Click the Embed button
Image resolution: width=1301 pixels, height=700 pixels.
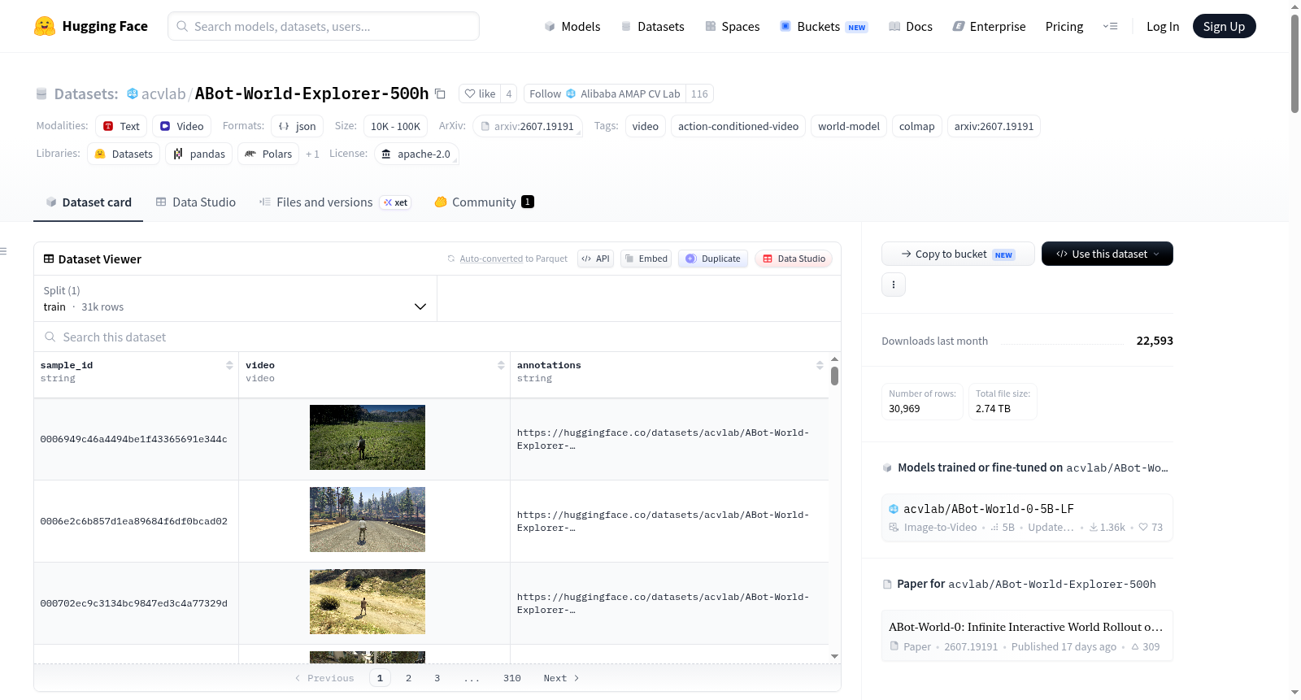tap(646, 259)
